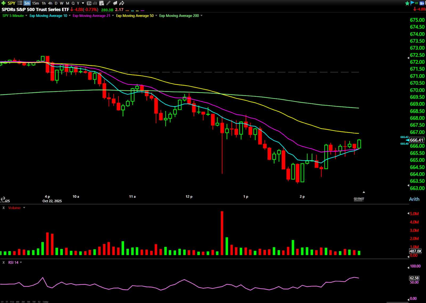The width and height of the screenshot is (426, 303).
Task: Click the pencil drawing tools icon
Action: coord(108,3)
